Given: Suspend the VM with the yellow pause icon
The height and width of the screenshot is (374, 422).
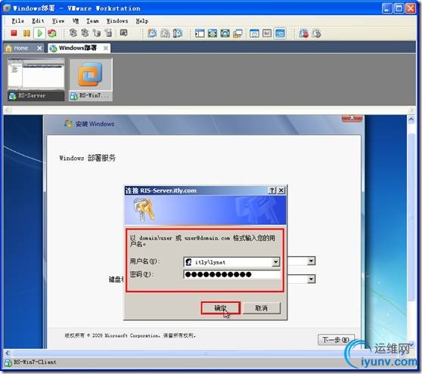Looking at the screenshot, I should [x=26, y=33].
